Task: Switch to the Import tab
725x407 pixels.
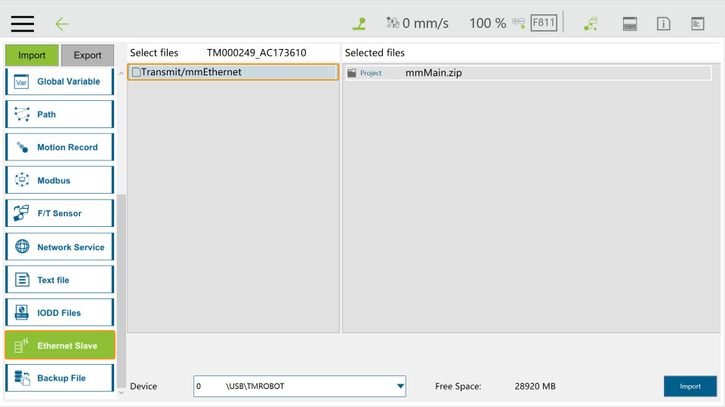Action: point(32,55)
